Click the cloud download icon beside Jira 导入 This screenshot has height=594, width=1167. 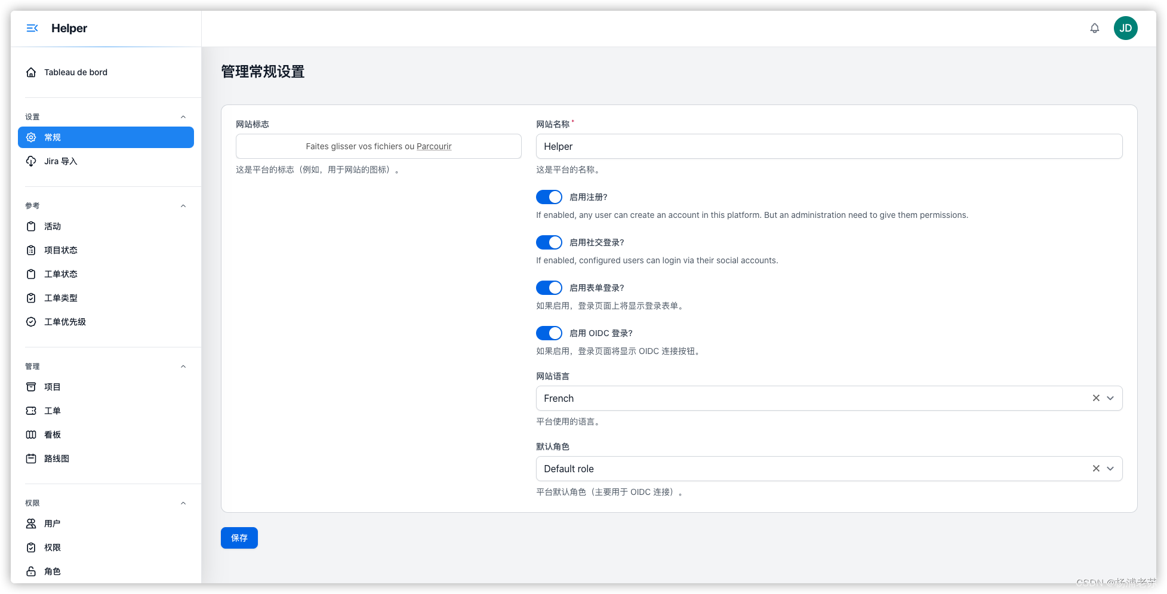(31, 161)
